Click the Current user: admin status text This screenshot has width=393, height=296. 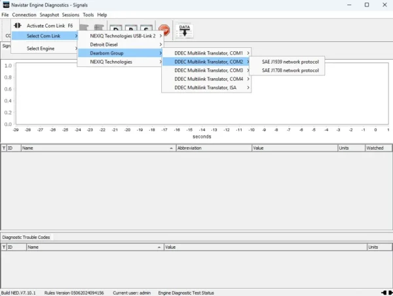click(132, 293)
